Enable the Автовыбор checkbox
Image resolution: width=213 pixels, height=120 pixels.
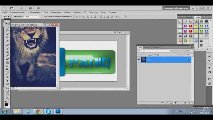click(x=12, y=17)
